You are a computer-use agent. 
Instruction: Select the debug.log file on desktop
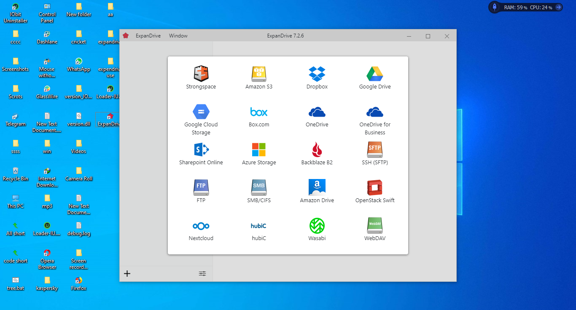coord(79,229)
